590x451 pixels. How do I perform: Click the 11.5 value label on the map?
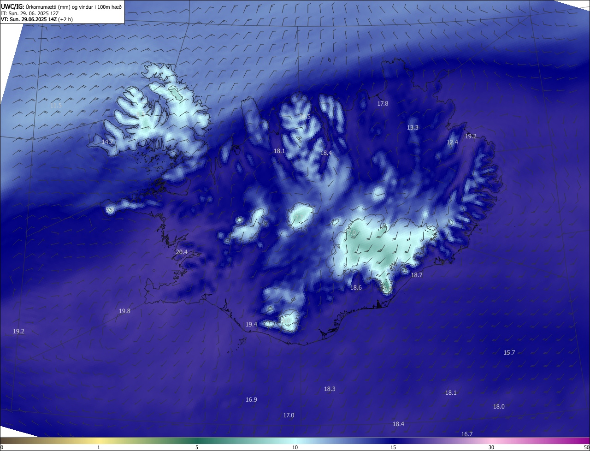(x=56, y=106)
